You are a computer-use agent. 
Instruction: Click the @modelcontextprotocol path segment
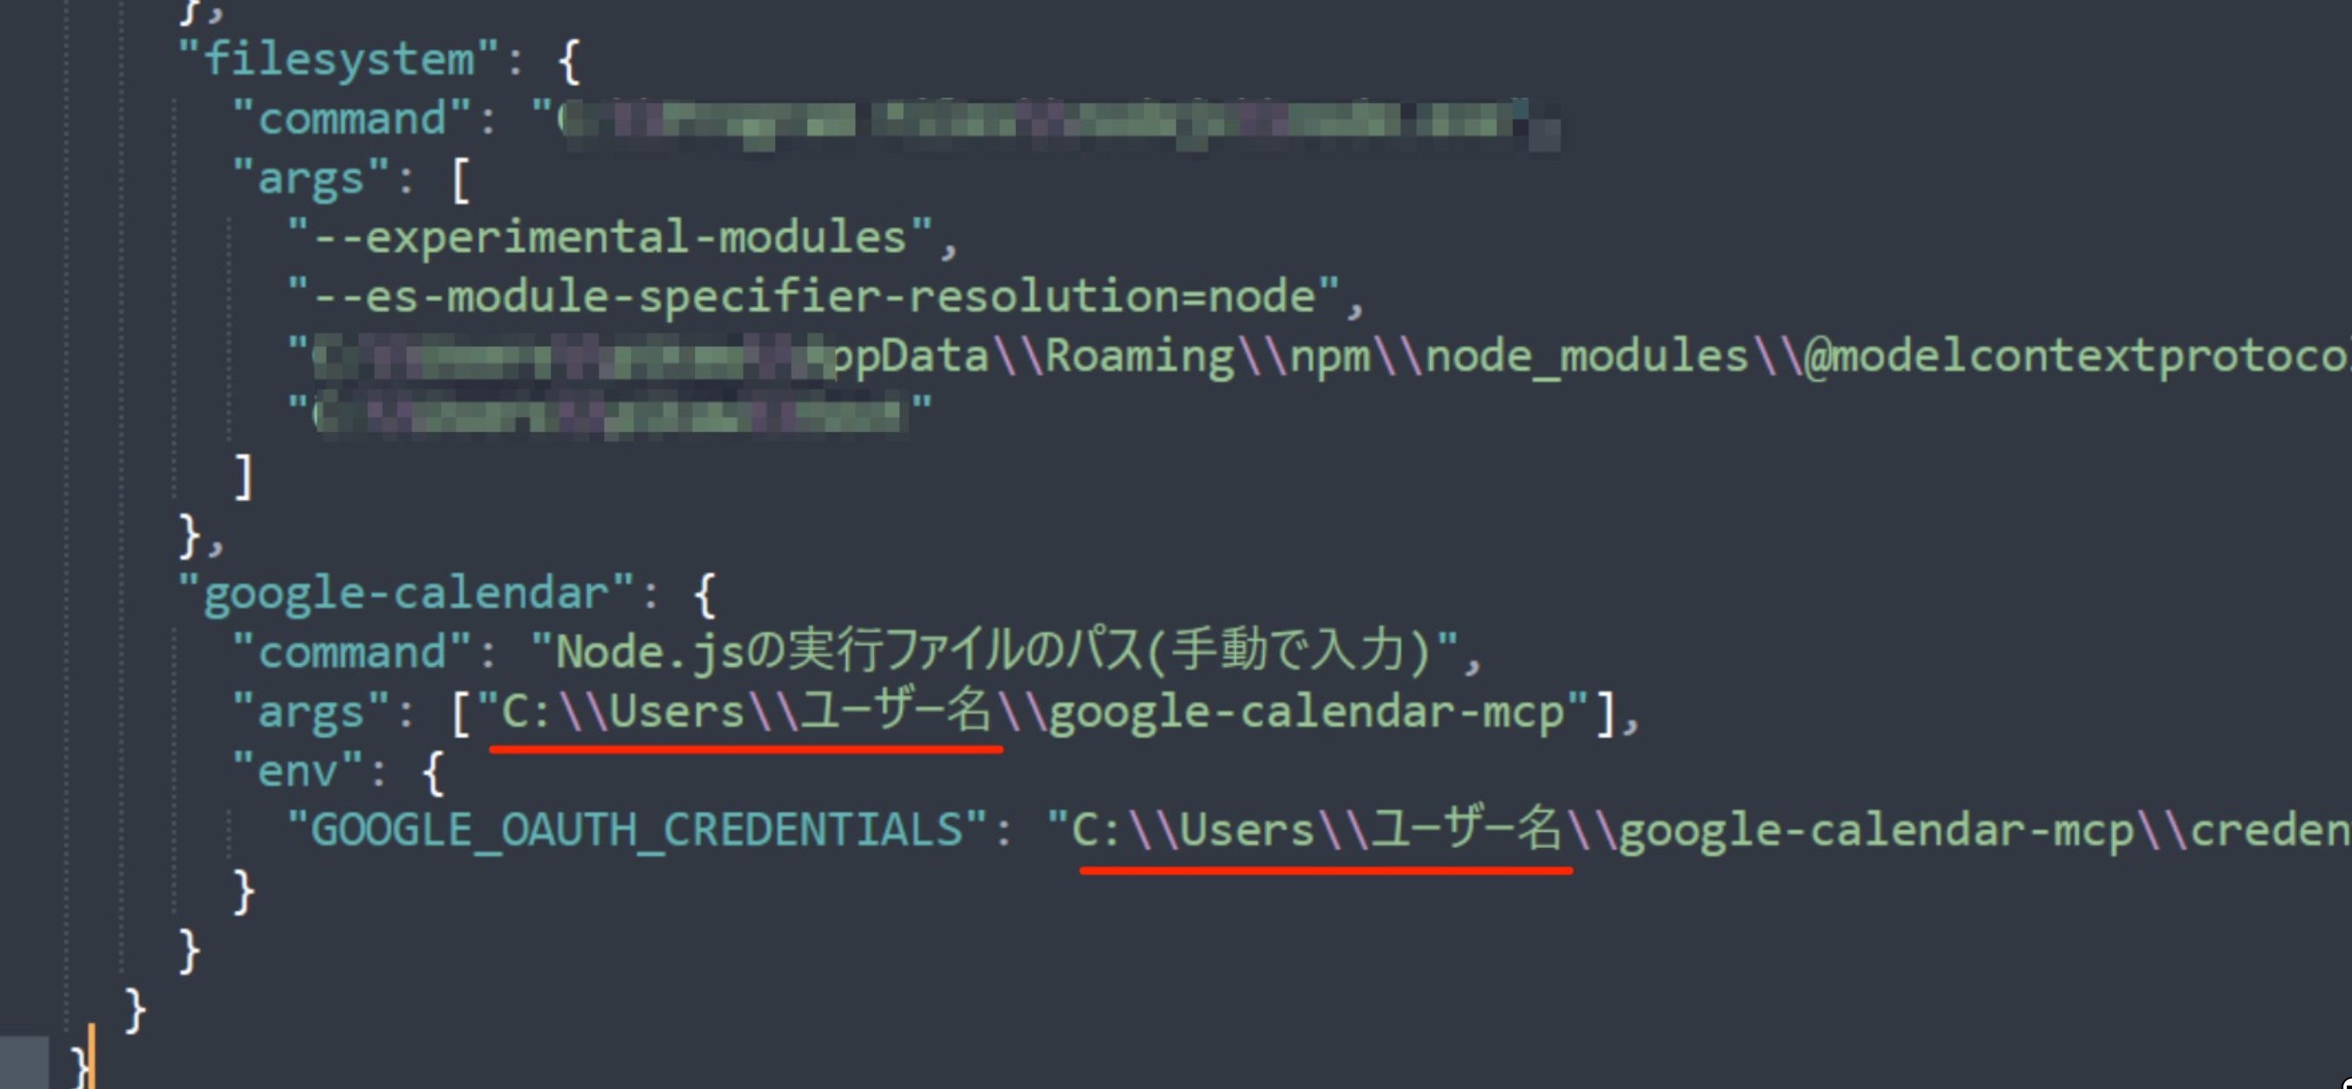point(2078,356)
